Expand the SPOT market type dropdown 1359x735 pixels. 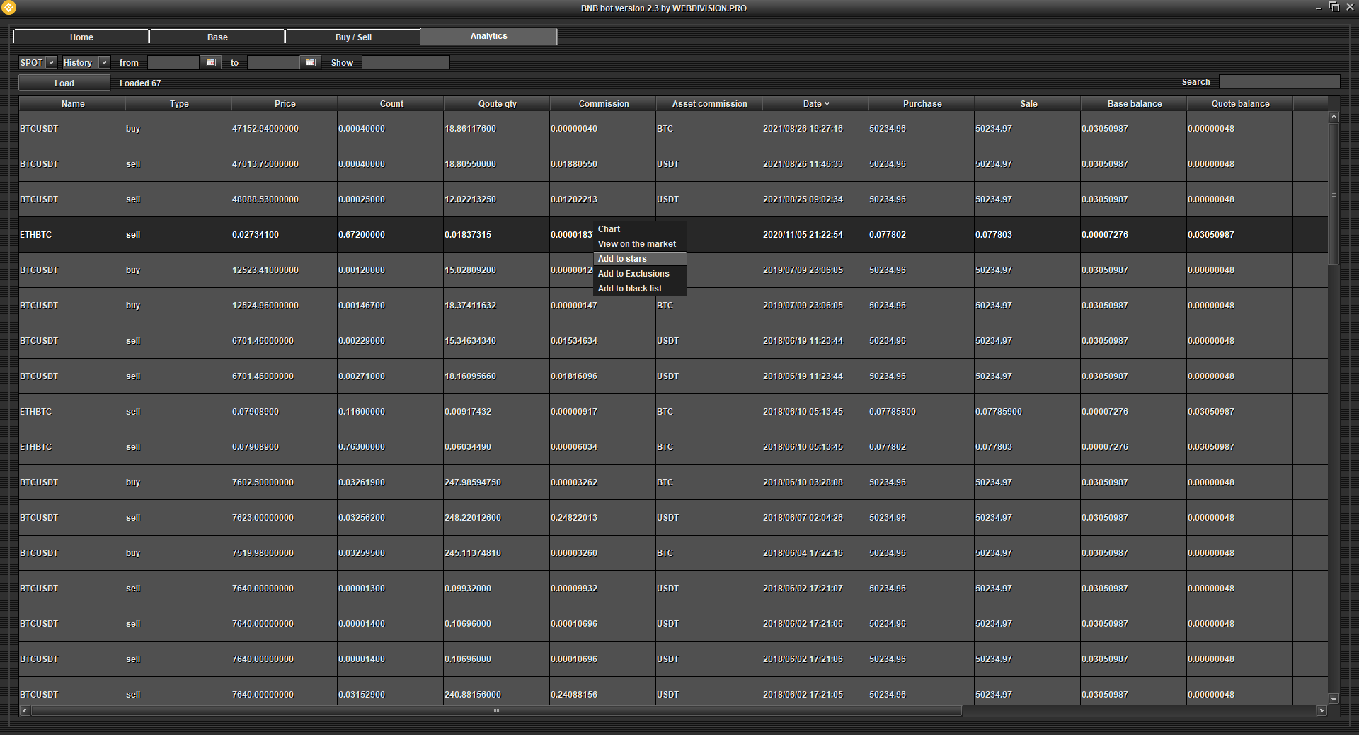[51, 63]
